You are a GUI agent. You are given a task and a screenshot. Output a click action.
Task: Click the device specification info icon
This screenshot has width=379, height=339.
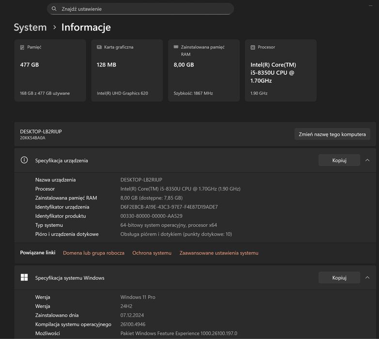click(24, 160)
